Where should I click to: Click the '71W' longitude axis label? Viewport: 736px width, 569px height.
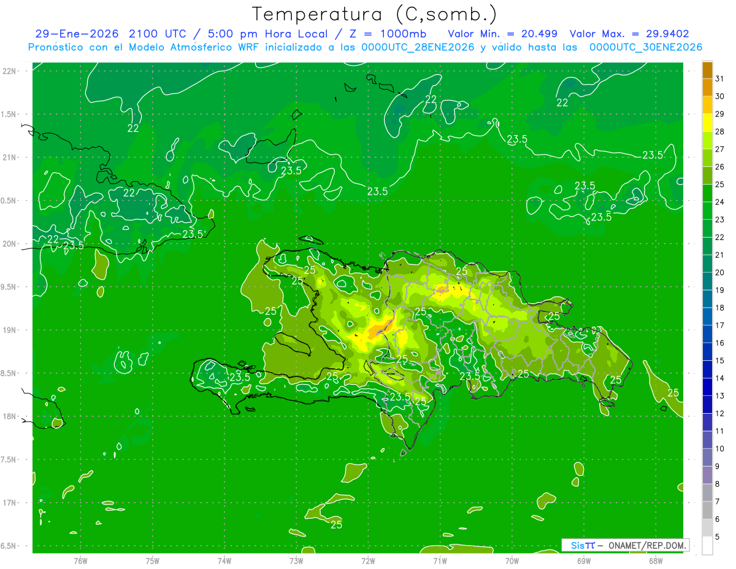click(440, 560)
